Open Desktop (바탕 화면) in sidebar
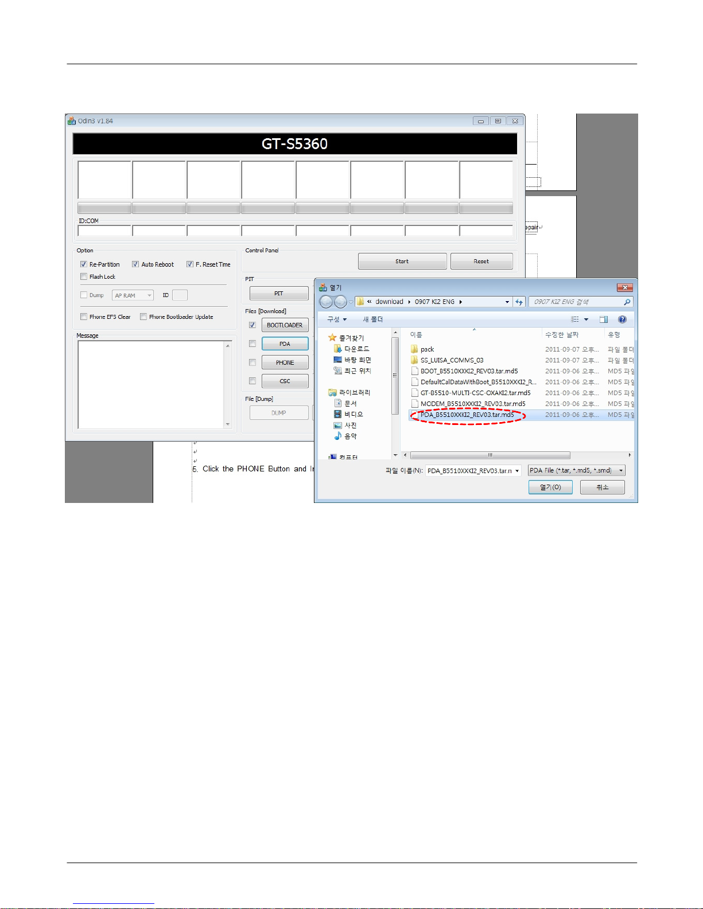The image size is (703, 909). (352, 360)
